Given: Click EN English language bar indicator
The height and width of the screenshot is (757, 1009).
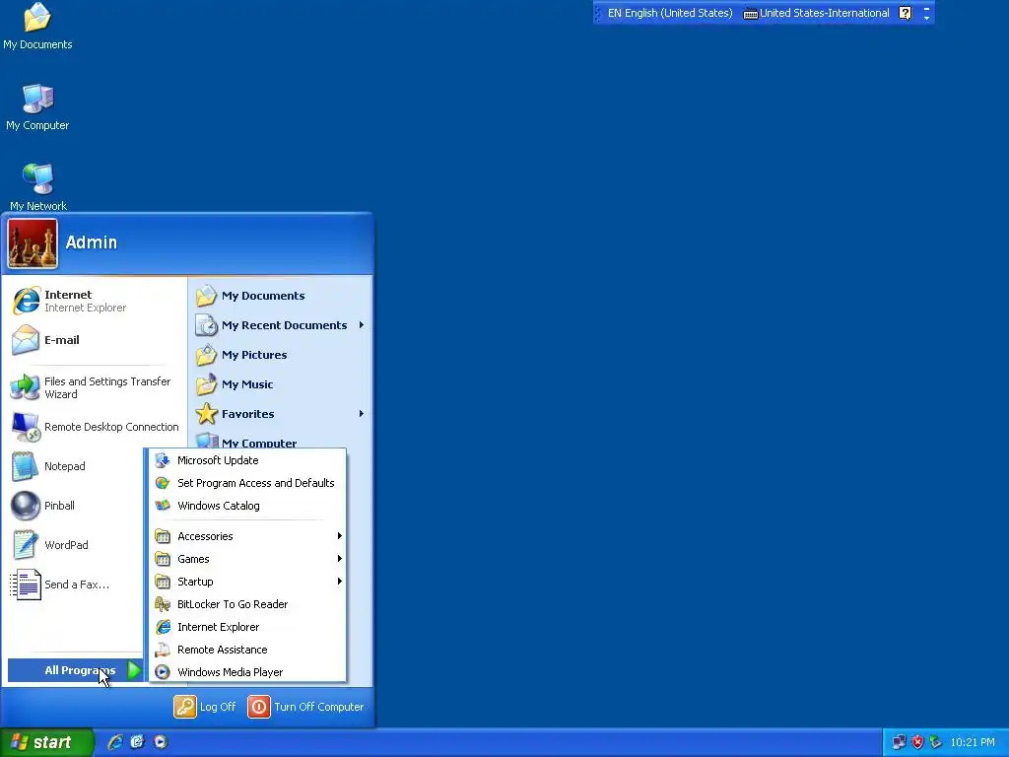Looking at the screenshot, I should click(x=670, y=13).
